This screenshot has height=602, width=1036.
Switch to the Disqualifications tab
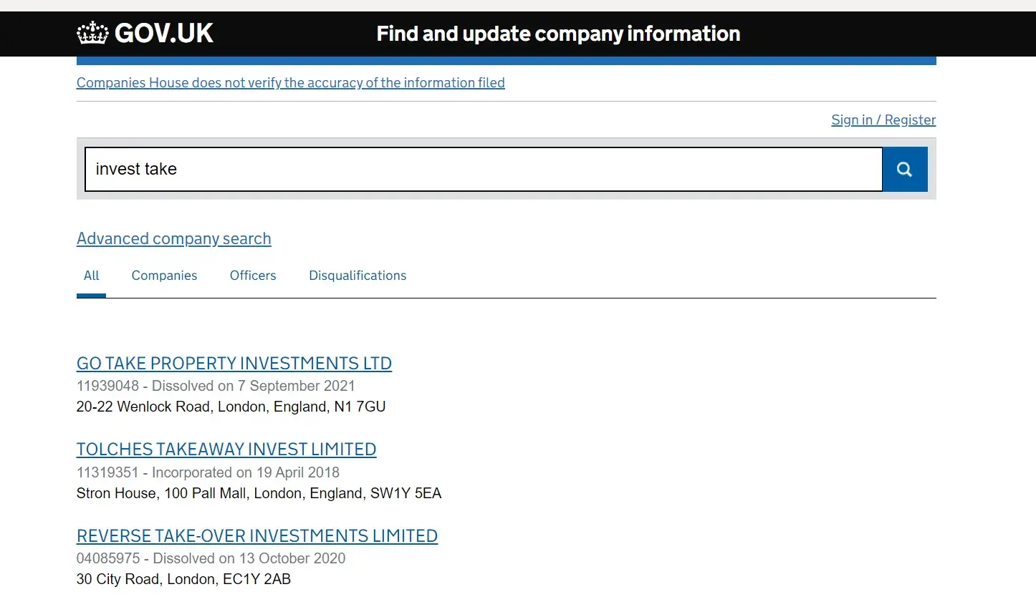(x=358, y=276)
